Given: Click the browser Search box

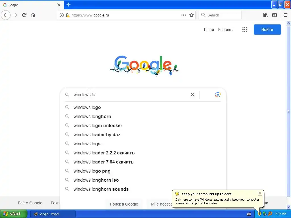Looking at the screenshot, I should (220, 15).
